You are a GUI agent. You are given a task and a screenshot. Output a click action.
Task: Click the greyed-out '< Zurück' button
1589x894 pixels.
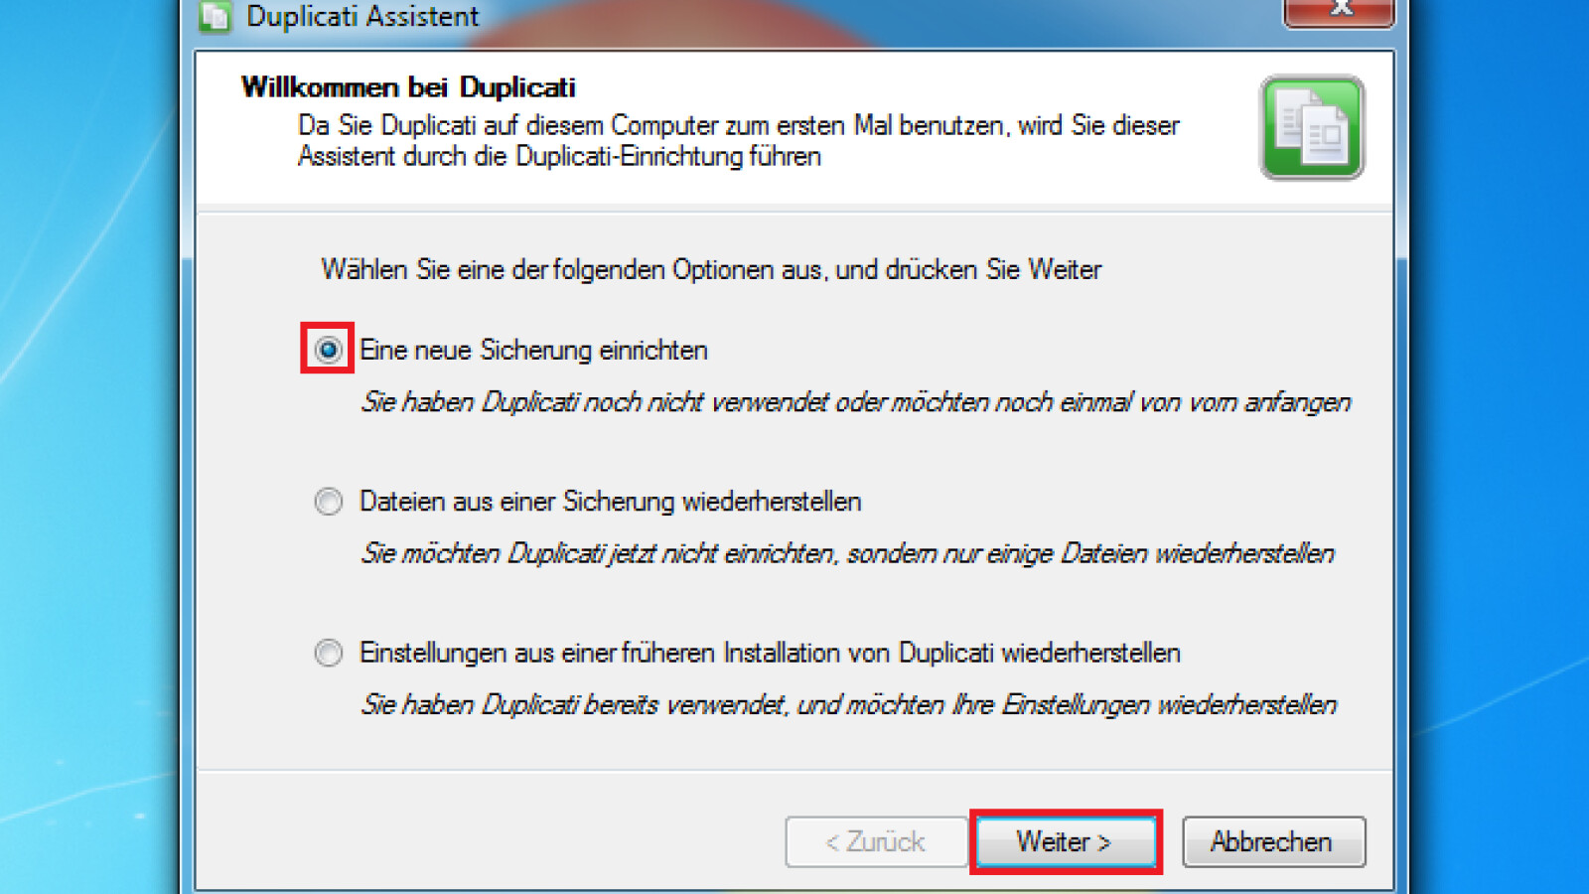coord(875,841)
